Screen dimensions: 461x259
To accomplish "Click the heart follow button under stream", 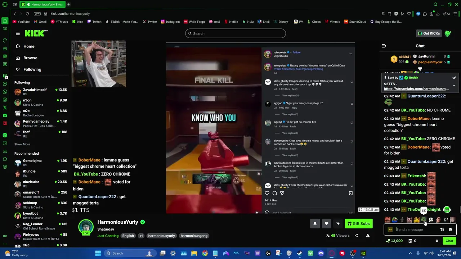I will (326, 224).
